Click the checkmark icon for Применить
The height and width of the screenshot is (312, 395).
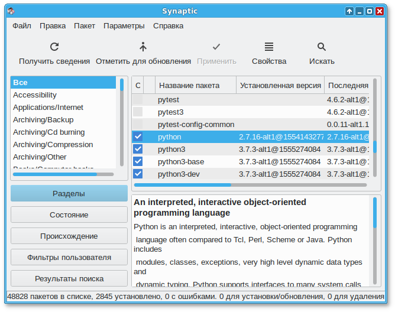coord(216,47)
